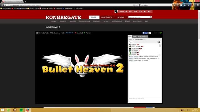The width and height of the screenshot is (200, 112).
Task: Open chat room settings gear icon
Action: click(x=159, y=42)
